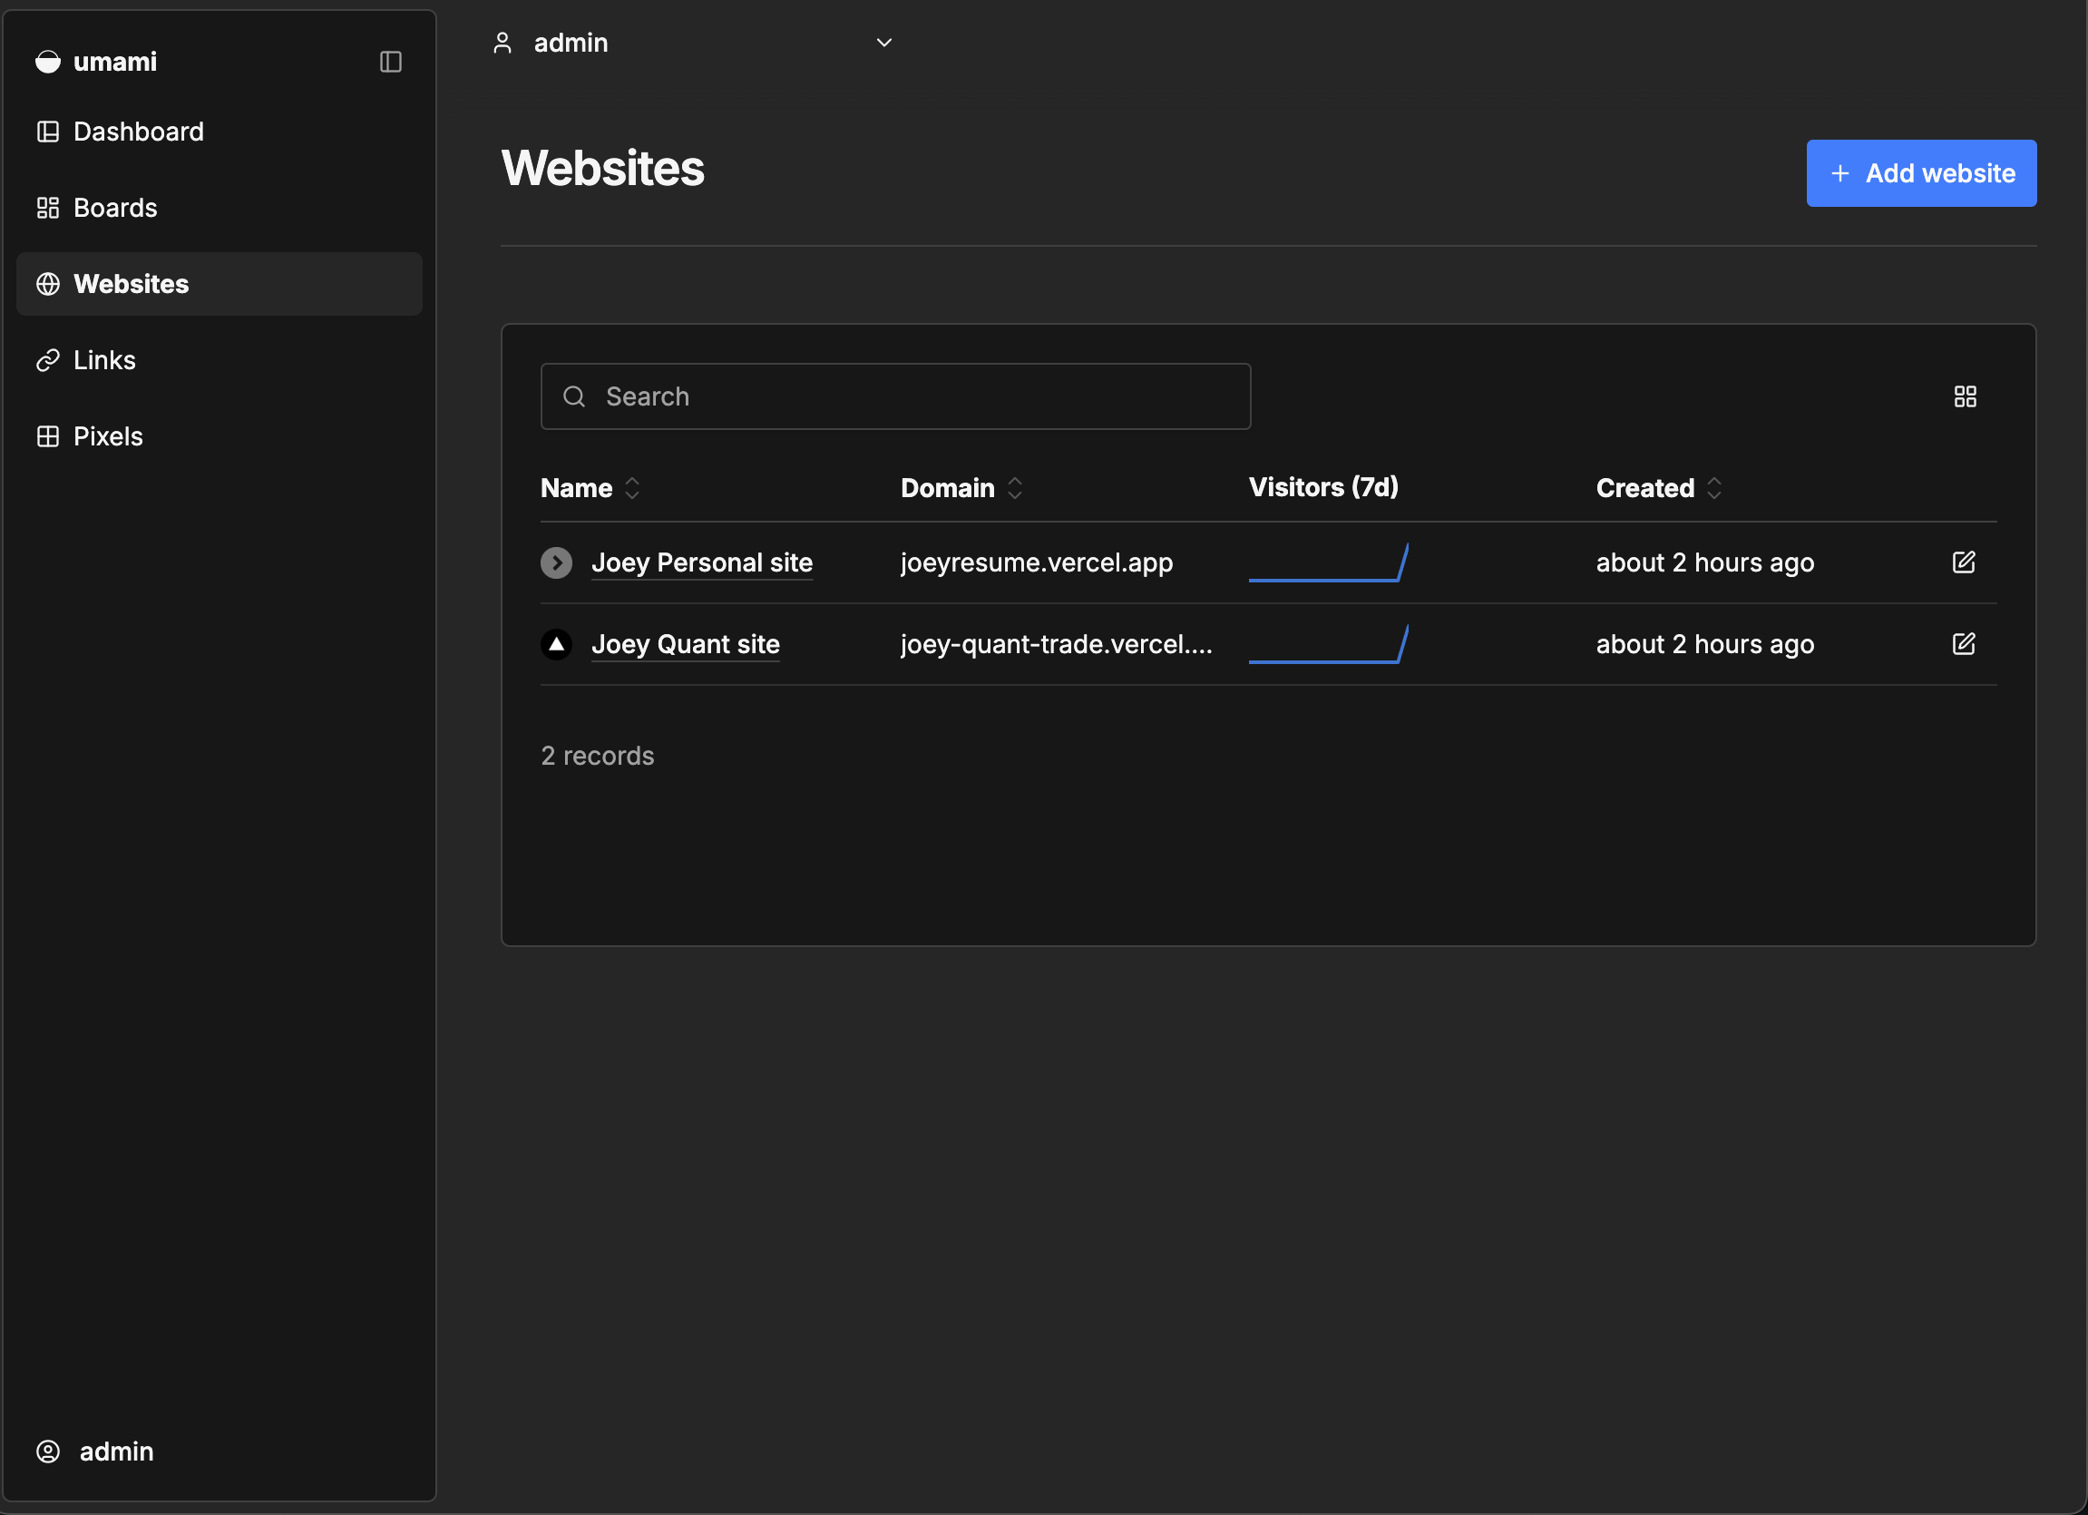Sort by Name column
This screenshot has width=2088, height=1515.
[x=590, y=488]
